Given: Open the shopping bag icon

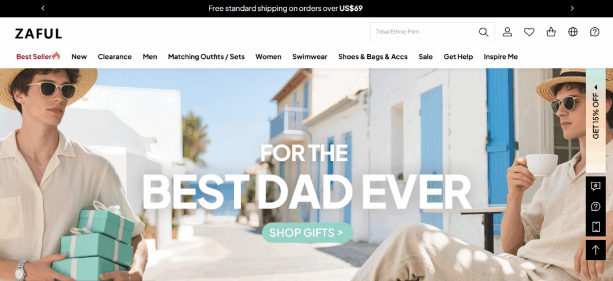Looking at the screenshot, I should pos(551,32).
